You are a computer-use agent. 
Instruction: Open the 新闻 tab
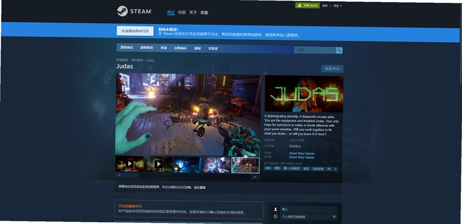tap(198, 48)
